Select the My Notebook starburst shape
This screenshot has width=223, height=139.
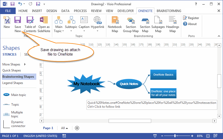86,84
